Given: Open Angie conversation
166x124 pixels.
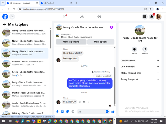Looking at the screenshot, I should [25, 105].
